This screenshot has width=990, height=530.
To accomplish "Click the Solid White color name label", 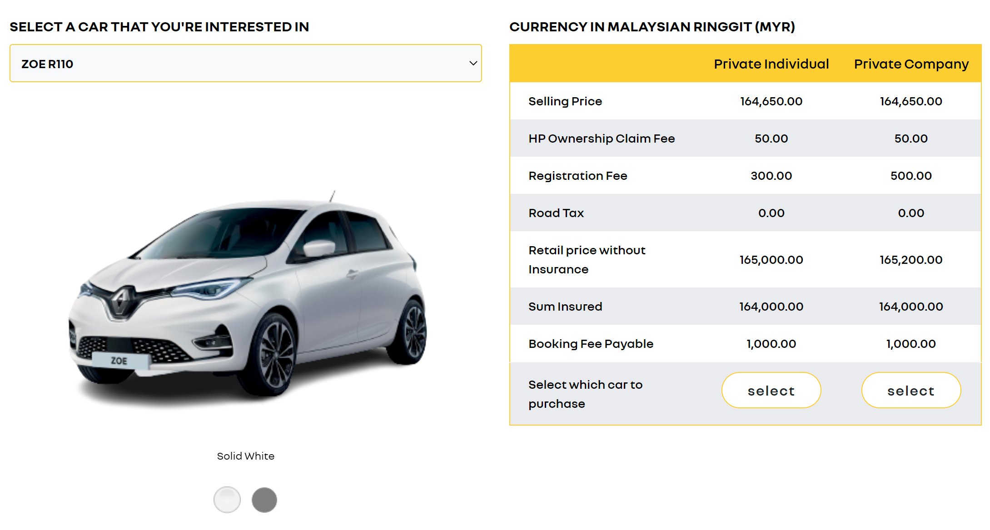I will coord(245,456).
